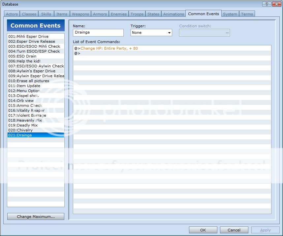Click the Name input field
This screenshot has width=283, height=236.
(98, 33)
